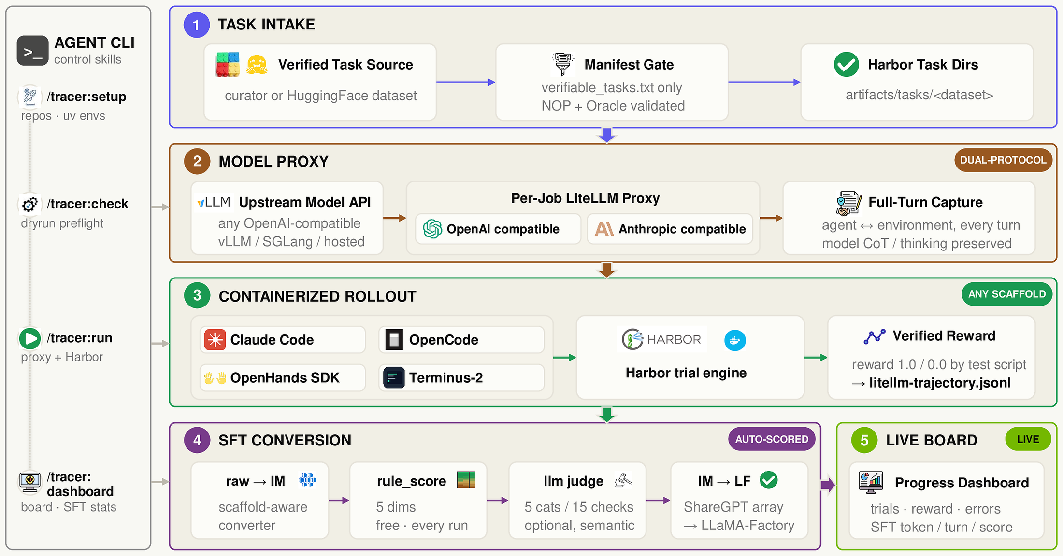Click the Progress Dashboard chart icon
The width and height of the screenshot is (1063, 556).
871,483
